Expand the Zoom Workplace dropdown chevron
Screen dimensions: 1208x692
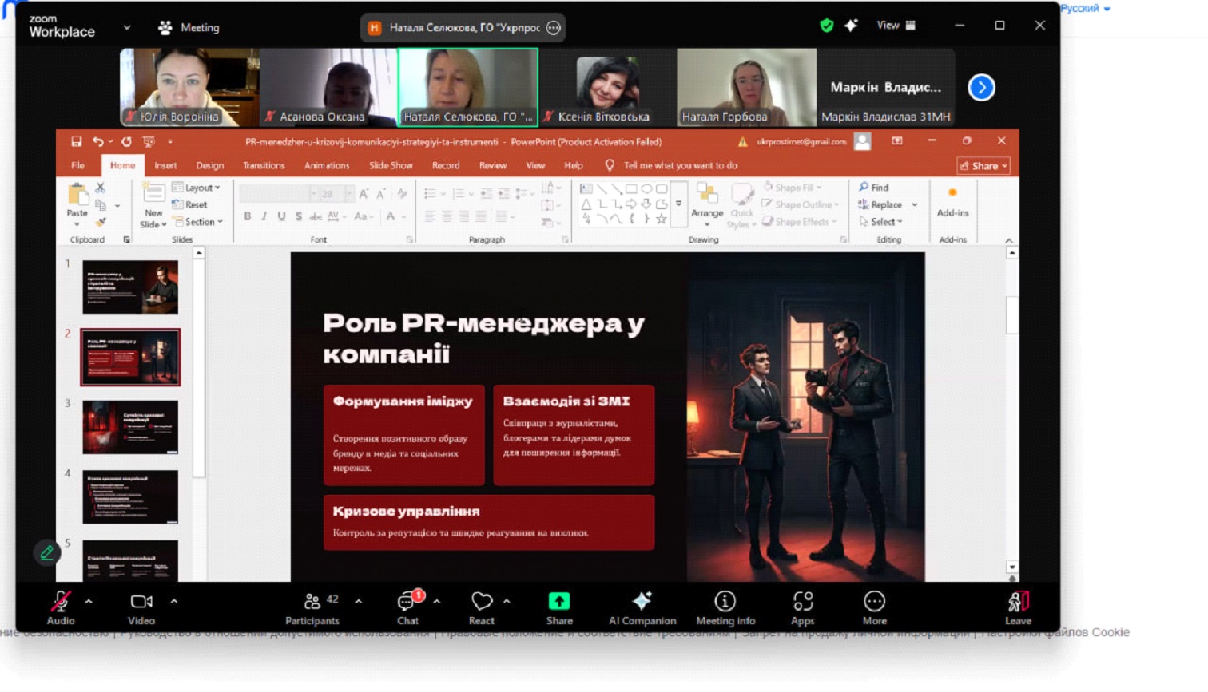(x=127, y=28)
